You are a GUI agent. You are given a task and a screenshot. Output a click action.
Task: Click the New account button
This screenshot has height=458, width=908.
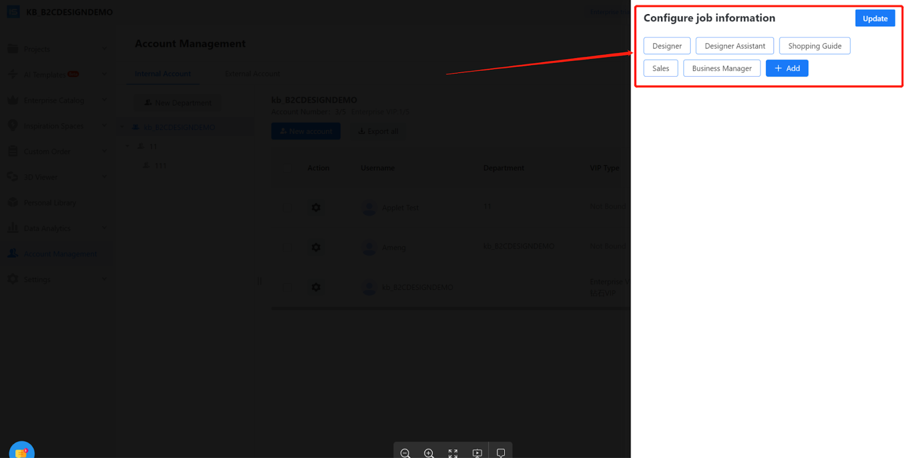pyautogui.click(x=306, y=131)
